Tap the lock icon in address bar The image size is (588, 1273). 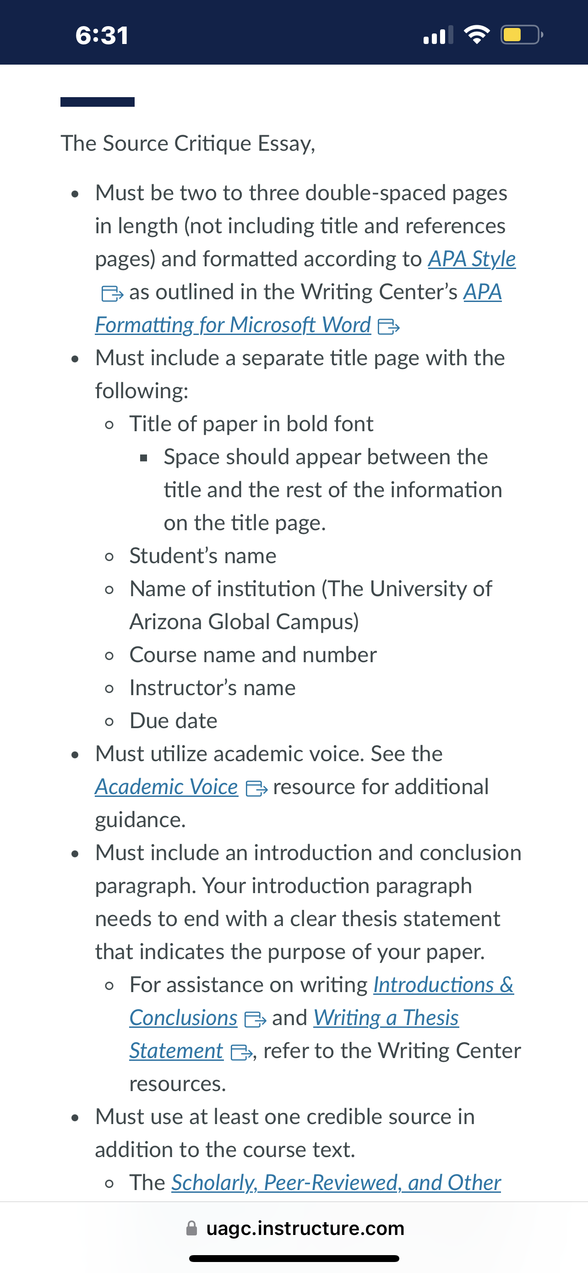click(191, 1228)
